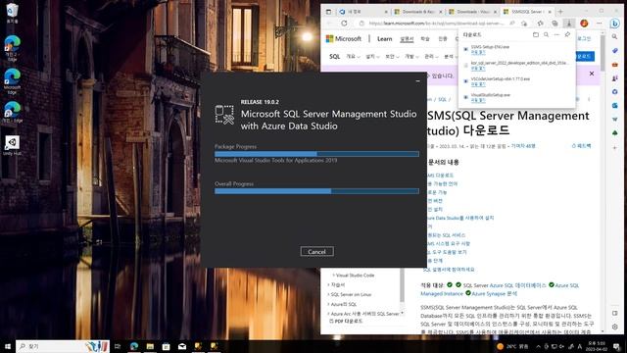Expand SQL Server on Linux tree item
The height and width of the screenshot is (353, 627).
point(350,294)
